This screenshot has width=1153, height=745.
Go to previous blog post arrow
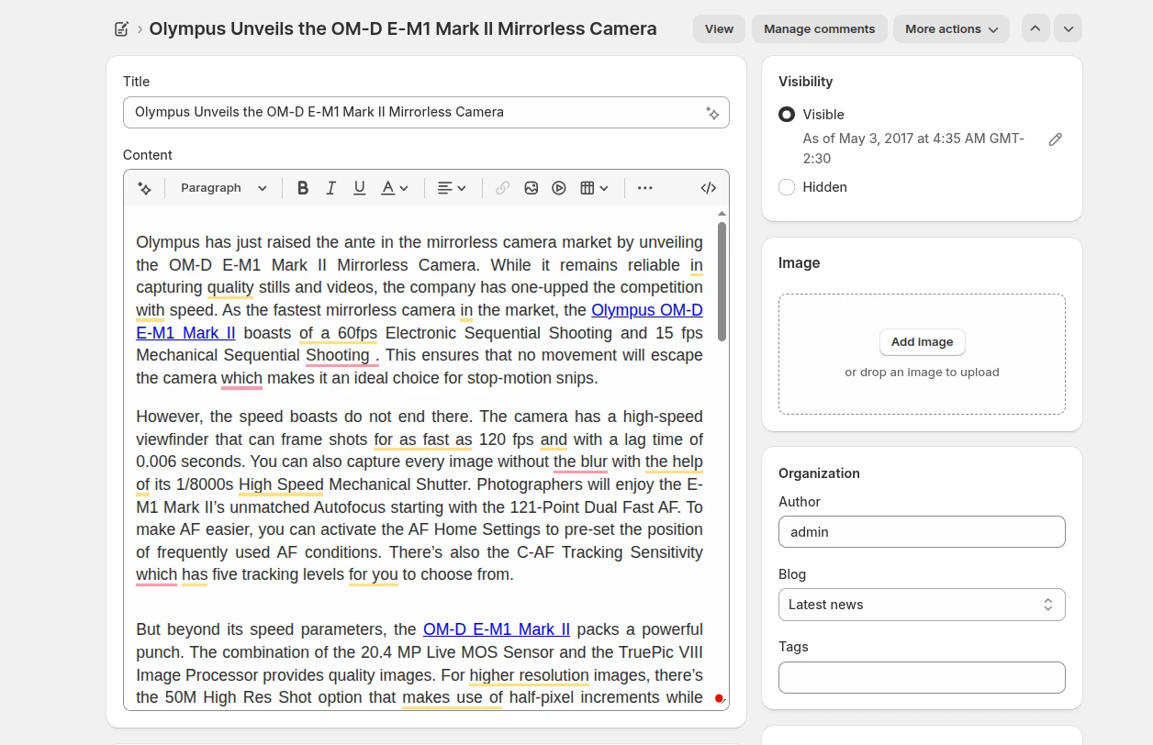pos(1035,28)
